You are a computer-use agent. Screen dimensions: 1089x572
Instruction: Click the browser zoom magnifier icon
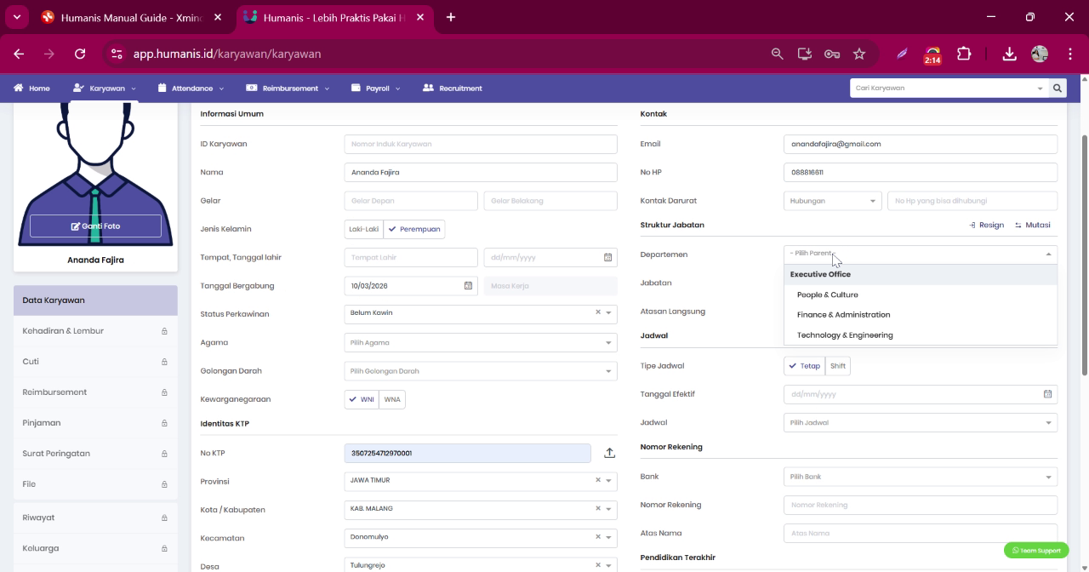click(x=777, y=54)
